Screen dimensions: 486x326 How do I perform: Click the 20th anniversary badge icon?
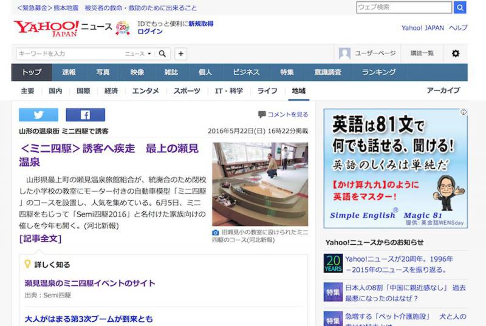[x=123, y=28]
